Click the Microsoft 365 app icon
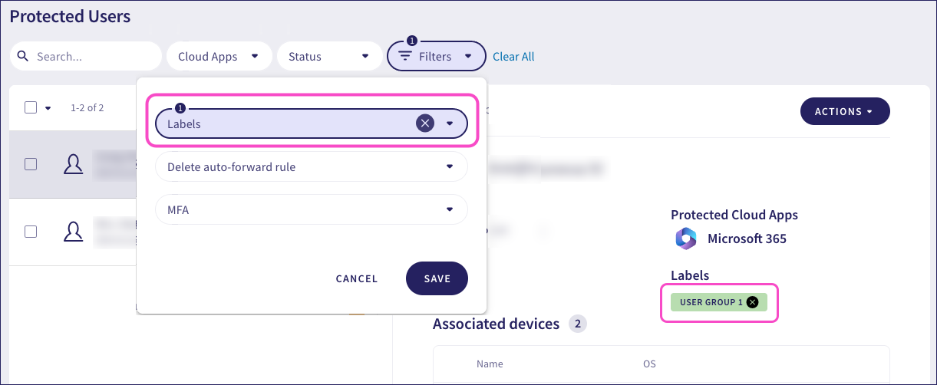The height and width of the screenshot is (385, 937). click(685, 239)
